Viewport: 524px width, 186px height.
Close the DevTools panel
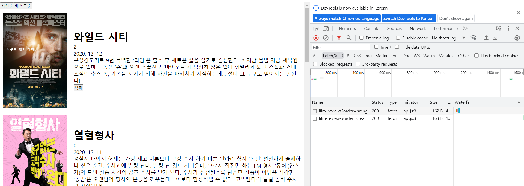click(x=517, y=28)
